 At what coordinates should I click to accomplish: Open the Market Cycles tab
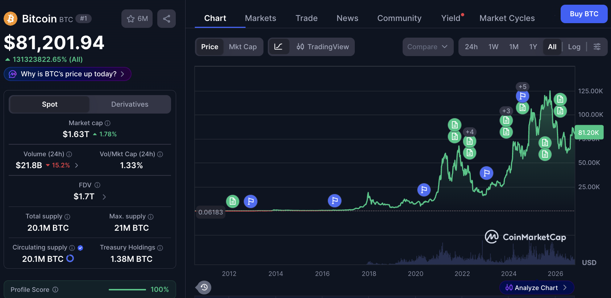pos(507,18)
